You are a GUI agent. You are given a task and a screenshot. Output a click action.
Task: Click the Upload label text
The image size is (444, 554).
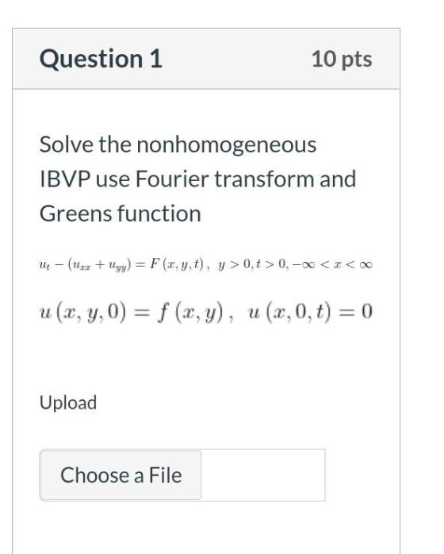68,402
